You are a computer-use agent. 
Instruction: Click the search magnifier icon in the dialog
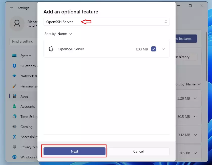pos(166,22)
